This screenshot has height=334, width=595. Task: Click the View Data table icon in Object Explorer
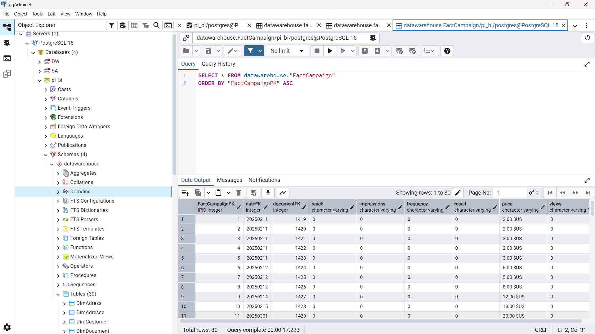pyautogui.click(x=134, y=25)
